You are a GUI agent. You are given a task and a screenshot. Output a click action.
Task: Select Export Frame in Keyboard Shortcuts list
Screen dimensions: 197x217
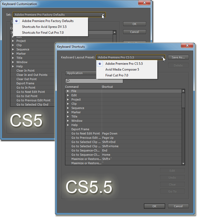coord(80,129)
